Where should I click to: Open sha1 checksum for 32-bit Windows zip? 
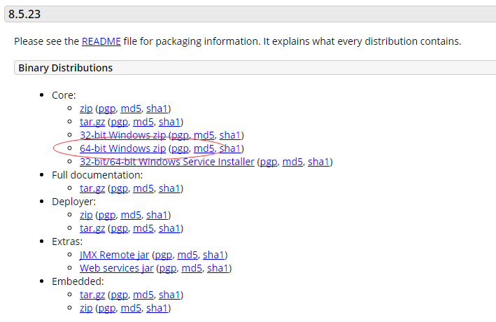click(229, 135)
